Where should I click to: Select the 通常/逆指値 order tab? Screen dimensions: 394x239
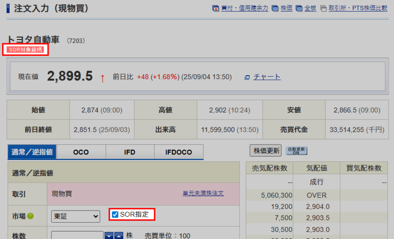[x=32, y=152]
